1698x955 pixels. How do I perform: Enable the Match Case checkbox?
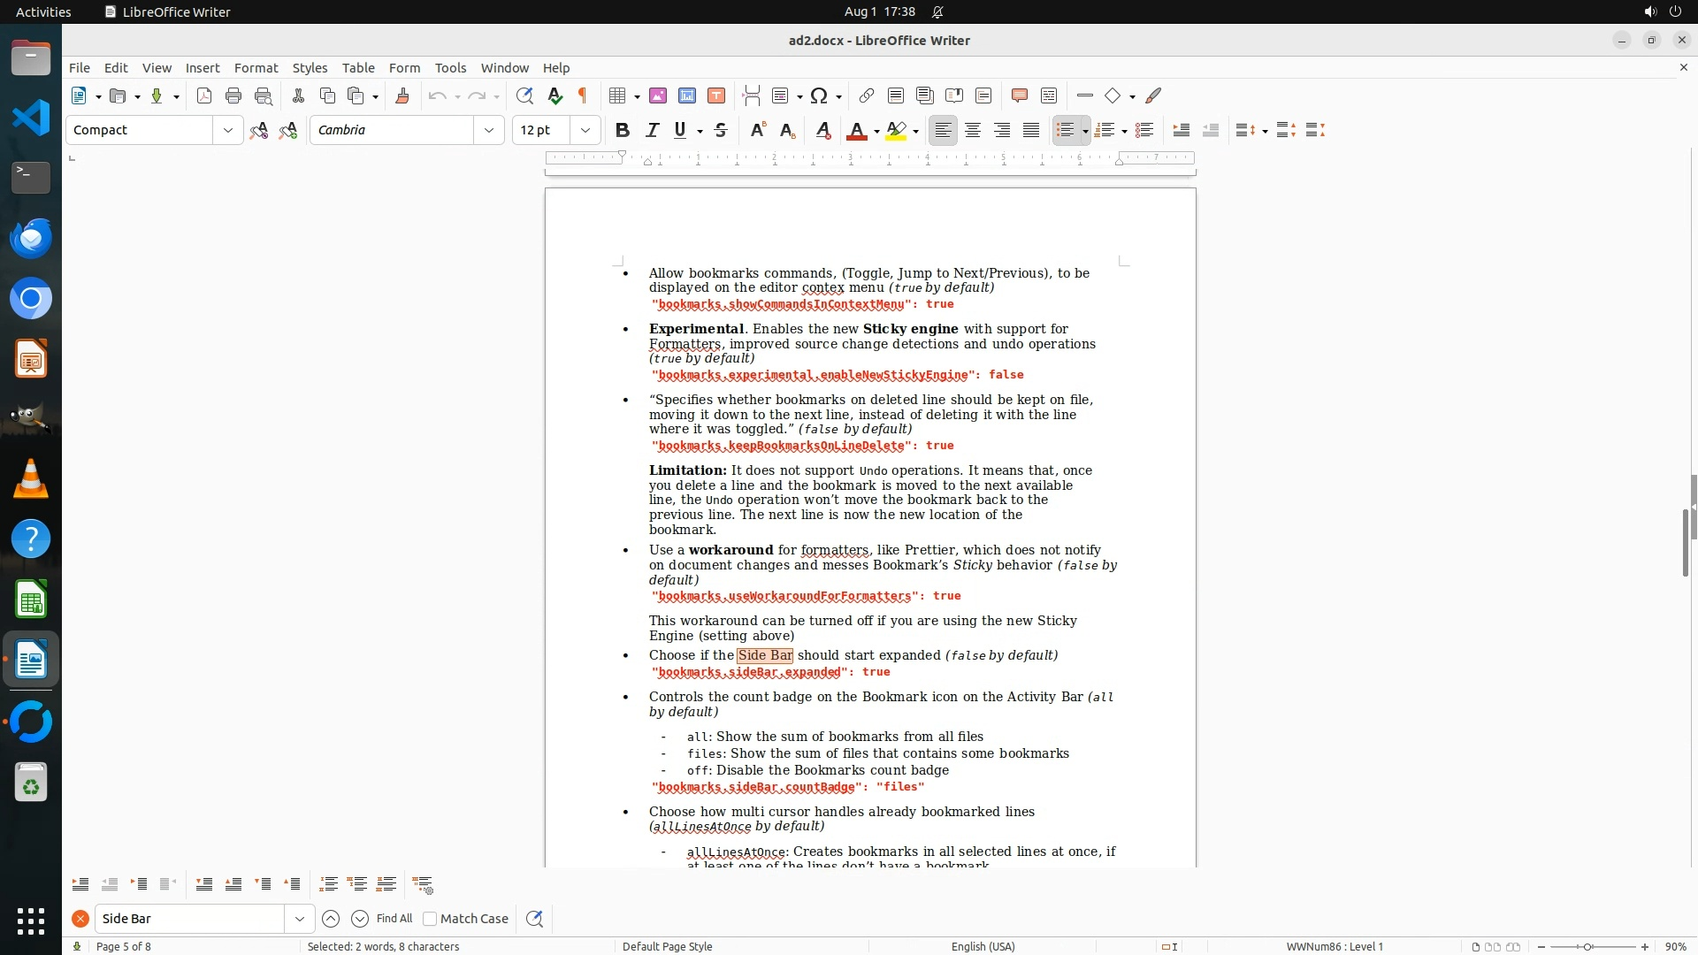(431, 919)
